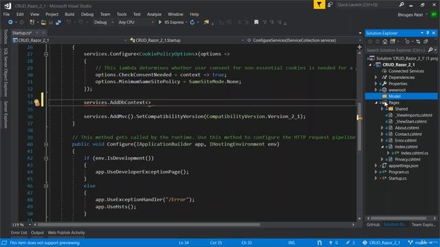Open the CRUD_Razor_2_1.Startup type dropdown
The height and width of the screenshot is (247, 440).
[243, 40]
